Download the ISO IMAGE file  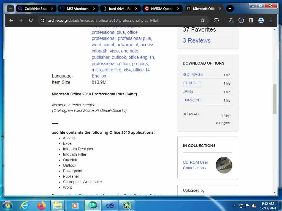[192, 74]
